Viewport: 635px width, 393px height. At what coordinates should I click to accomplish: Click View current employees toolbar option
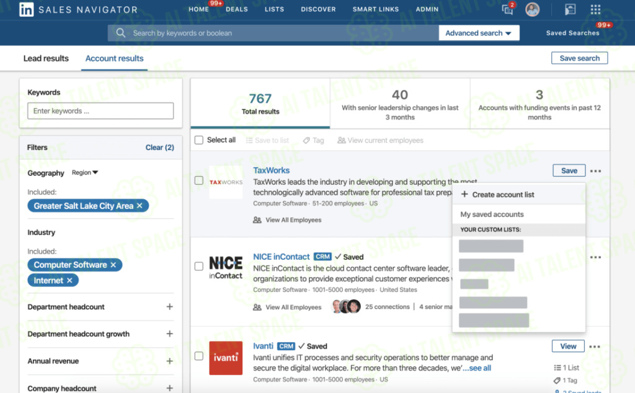tap(380, 141)
